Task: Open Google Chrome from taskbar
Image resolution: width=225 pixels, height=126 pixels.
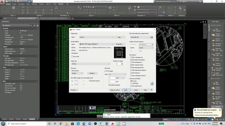Action: [x=61, y=124]
